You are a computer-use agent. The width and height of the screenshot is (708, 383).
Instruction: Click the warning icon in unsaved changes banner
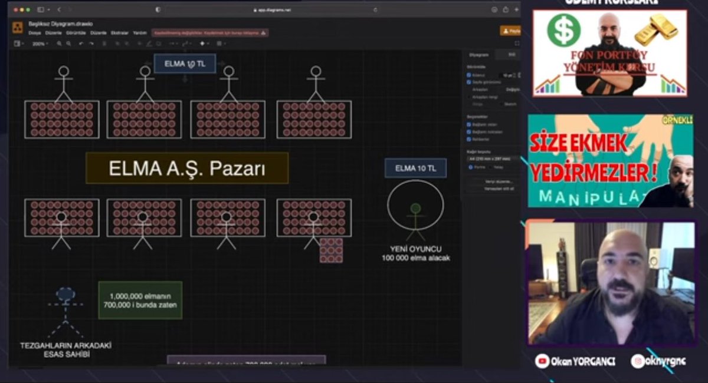[263, 33]
